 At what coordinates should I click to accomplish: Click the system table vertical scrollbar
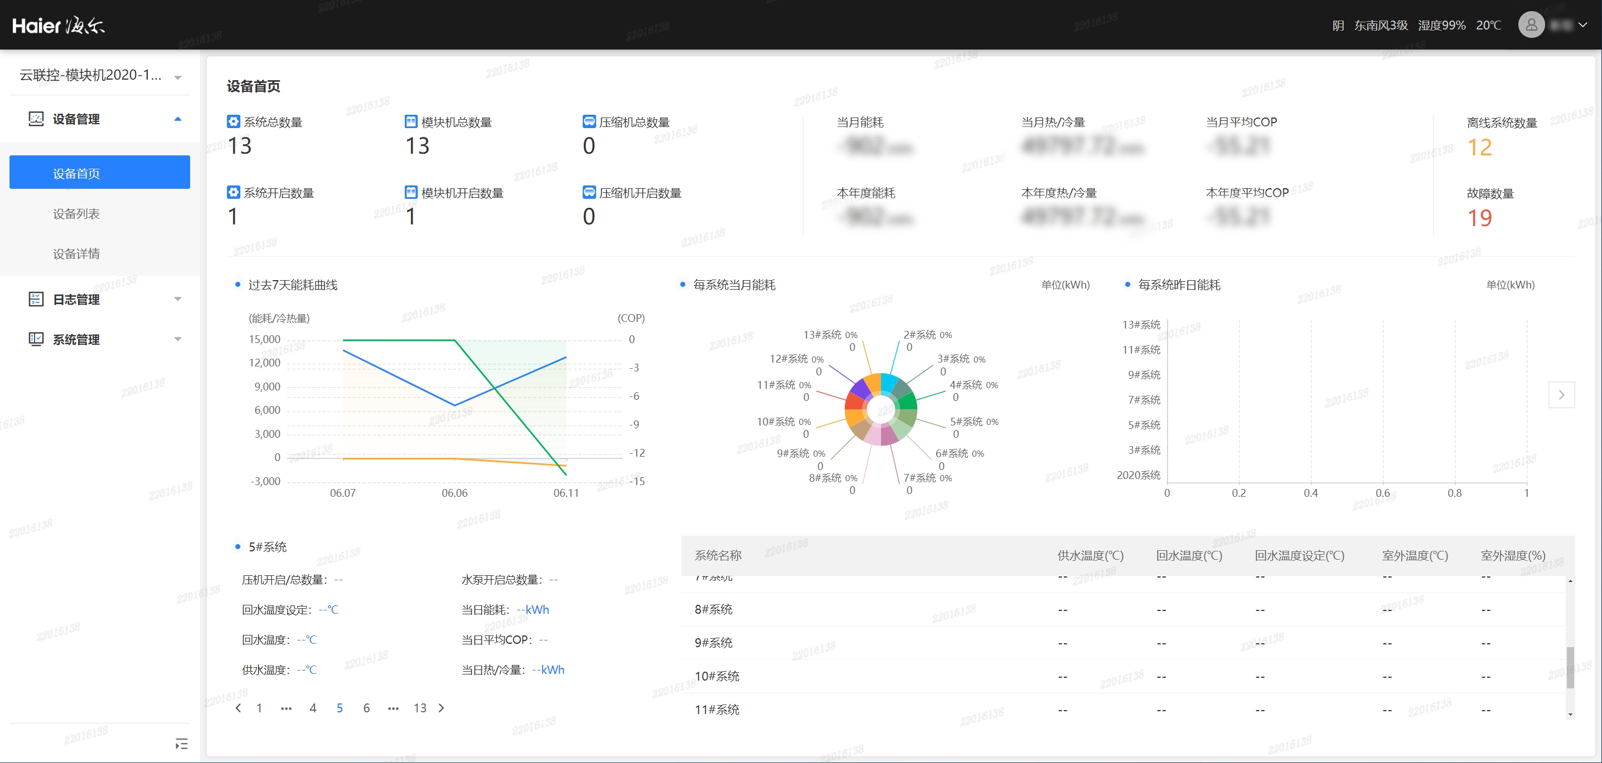(x=1570, y=667)
